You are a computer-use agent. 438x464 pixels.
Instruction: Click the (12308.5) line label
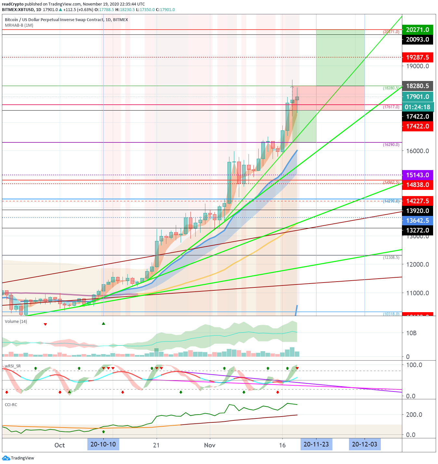(391, 258)
